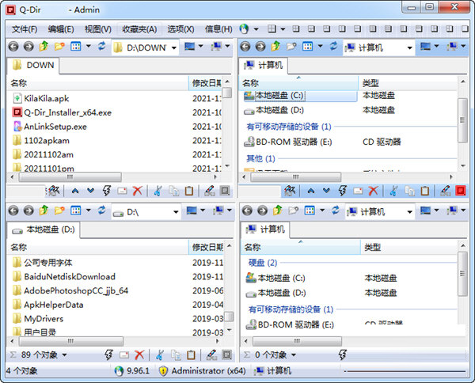Image resolution: width=475 pixels, height=383 pixels.
Task: Click 类型 column header in top-right pane
Action: [x=370, y=82]
